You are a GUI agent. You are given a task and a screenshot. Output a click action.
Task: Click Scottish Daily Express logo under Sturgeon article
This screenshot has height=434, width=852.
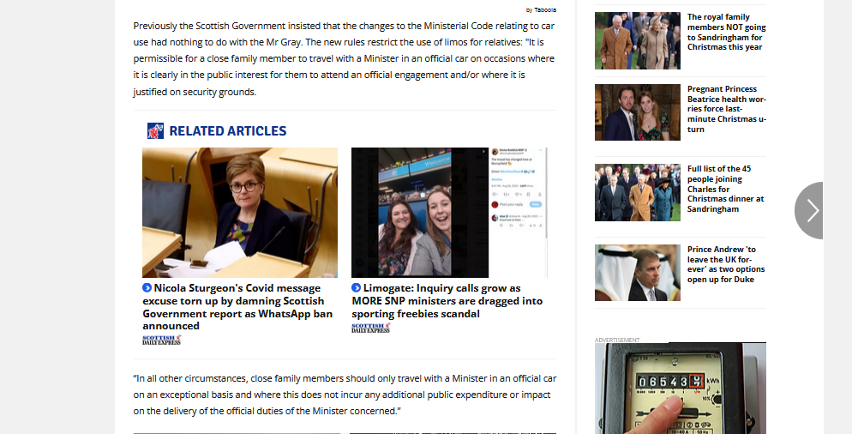click(161, 340)
